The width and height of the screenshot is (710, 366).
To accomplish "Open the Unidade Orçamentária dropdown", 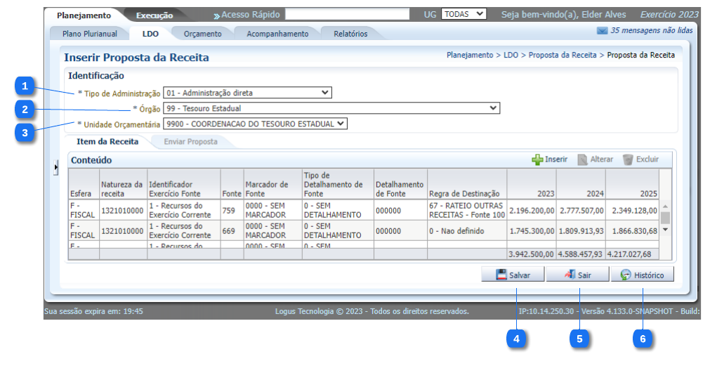I will coord(255,124).
